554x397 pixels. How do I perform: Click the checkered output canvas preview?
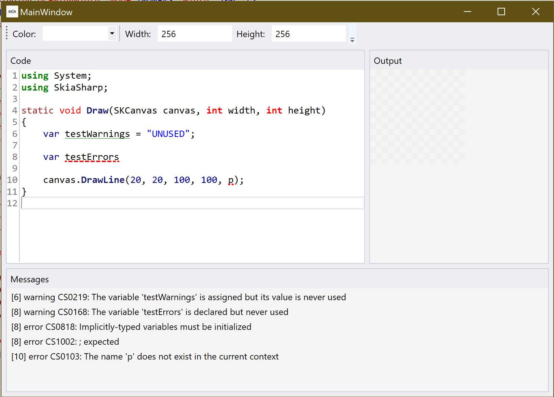click(x=418, y=117)
